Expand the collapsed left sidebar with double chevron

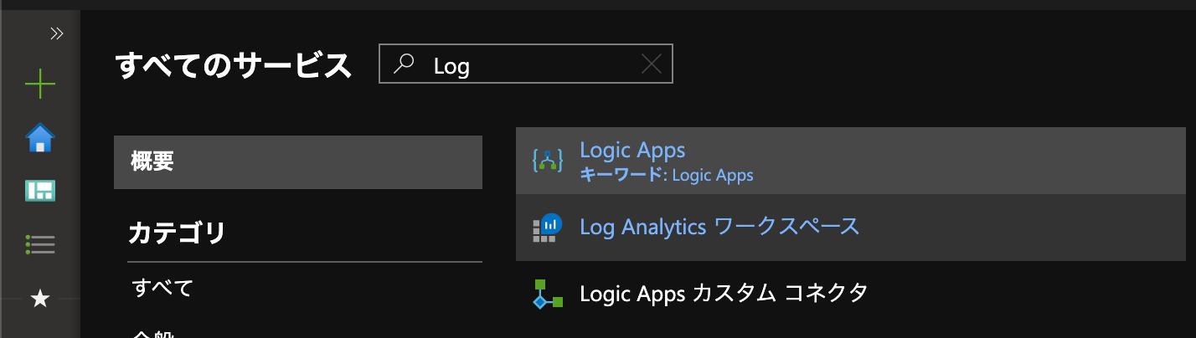(56, 33)
